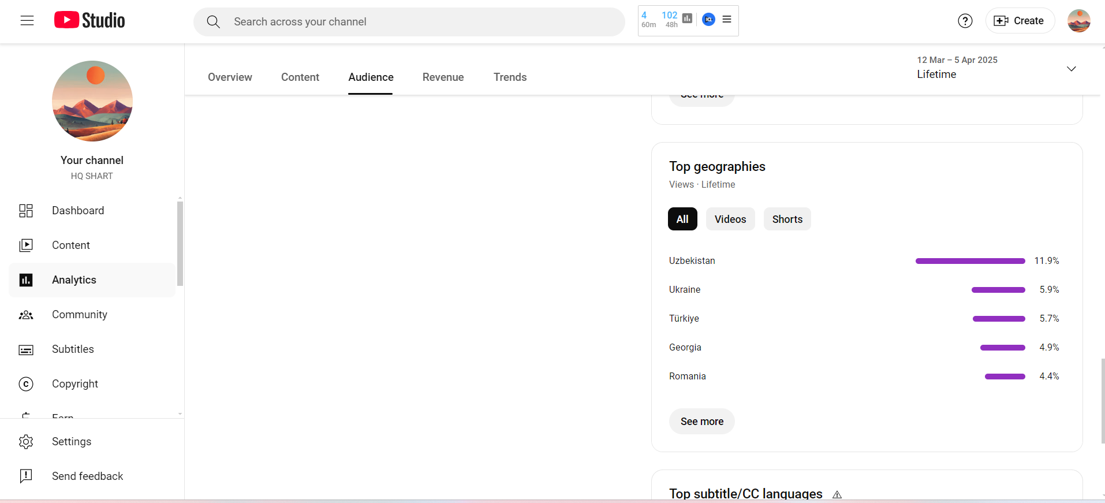This screenshot has height=503, width=1105.
Task: Click the YouTube Studio logo
Action: pyautogui.click(x=89, y=21)
